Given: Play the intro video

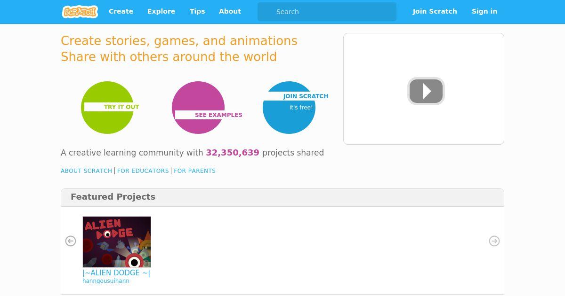Looking at the screenshot, I should (426, 91).
